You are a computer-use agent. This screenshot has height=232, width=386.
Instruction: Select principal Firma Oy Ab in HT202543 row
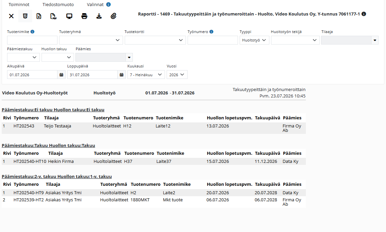(292, 128)
